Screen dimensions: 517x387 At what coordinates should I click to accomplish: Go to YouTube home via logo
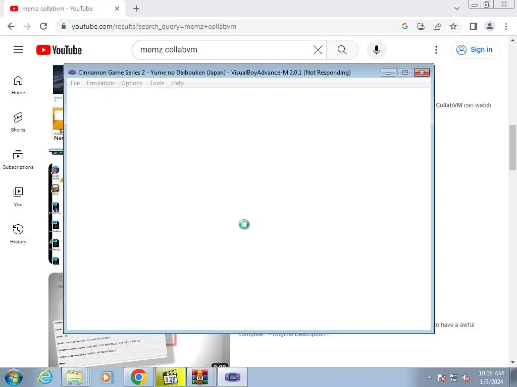click(x=59, y=50)
